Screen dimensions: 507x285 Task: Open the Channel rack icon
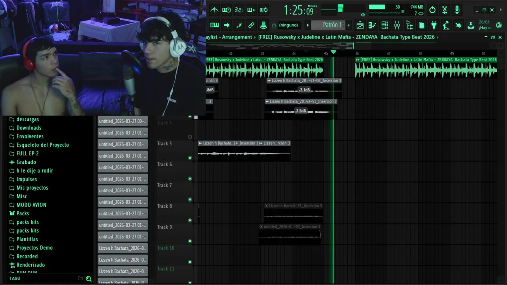click(x=385, y=25)
